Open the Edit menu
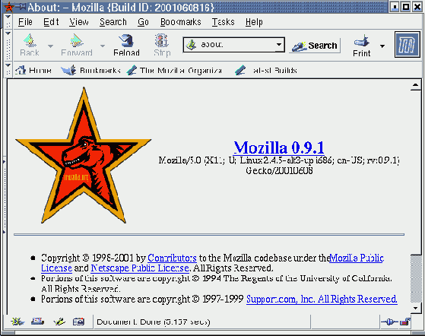The image size is (425, 336). click(51, 22)
